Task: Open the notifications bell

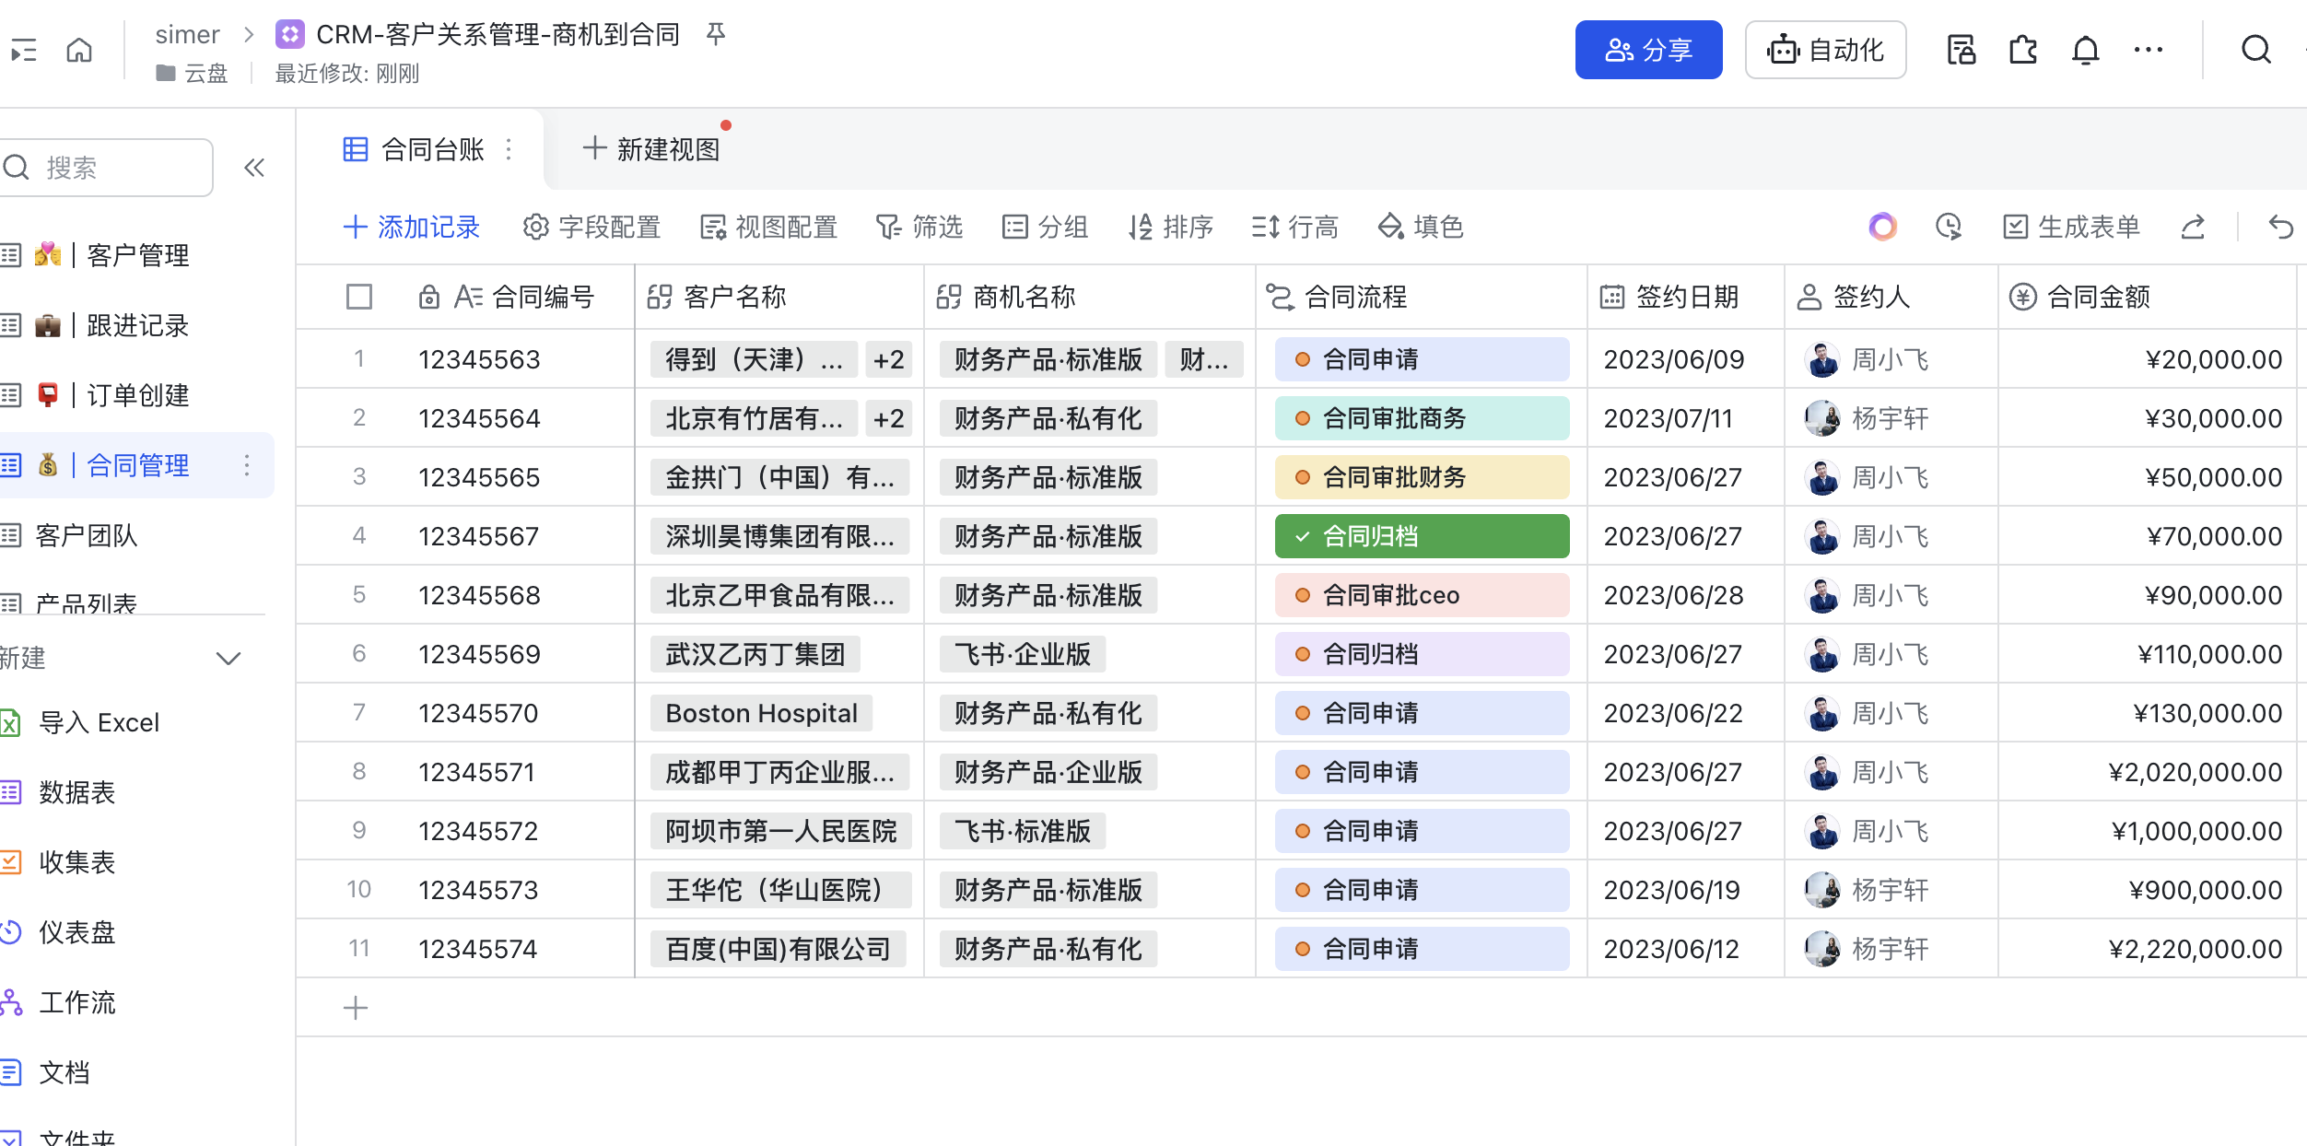Action: 2085,50
